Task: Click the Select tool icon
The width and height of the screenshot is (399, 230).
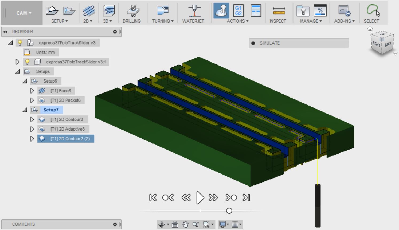Action: [373, 11]
